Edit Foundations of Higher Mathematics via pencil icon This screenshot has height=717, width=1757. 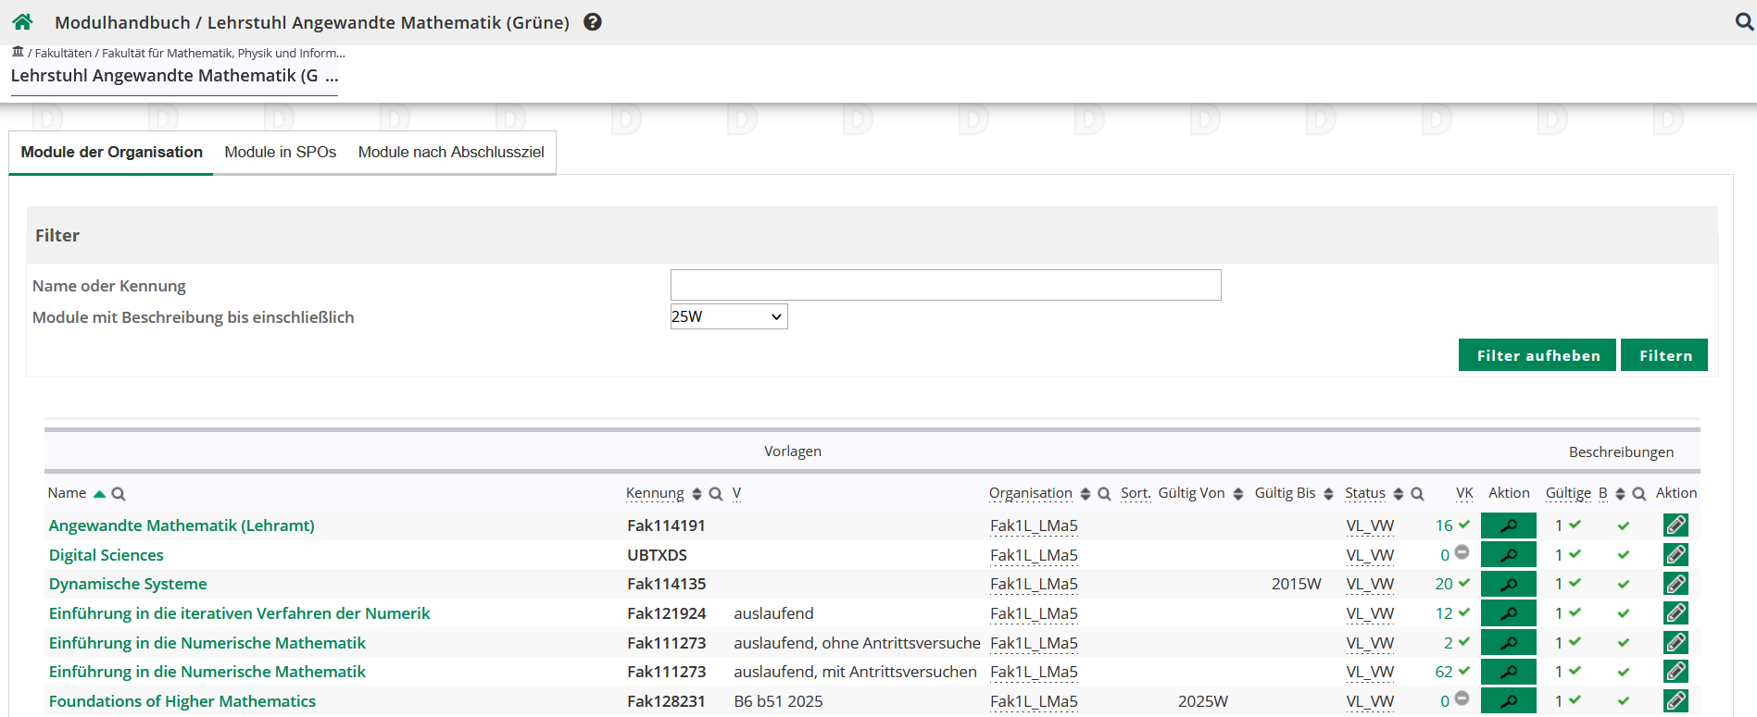1675,701
